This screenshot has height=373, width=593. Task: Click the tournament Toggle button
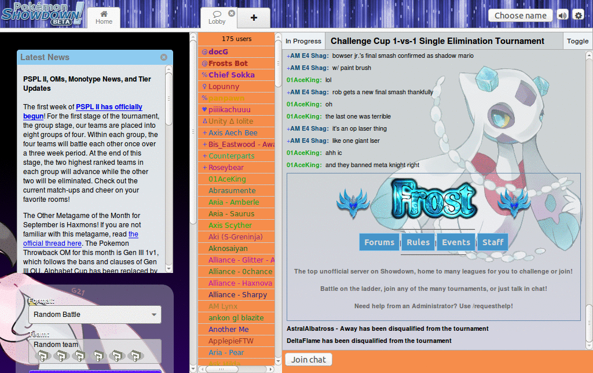(577, 41)
